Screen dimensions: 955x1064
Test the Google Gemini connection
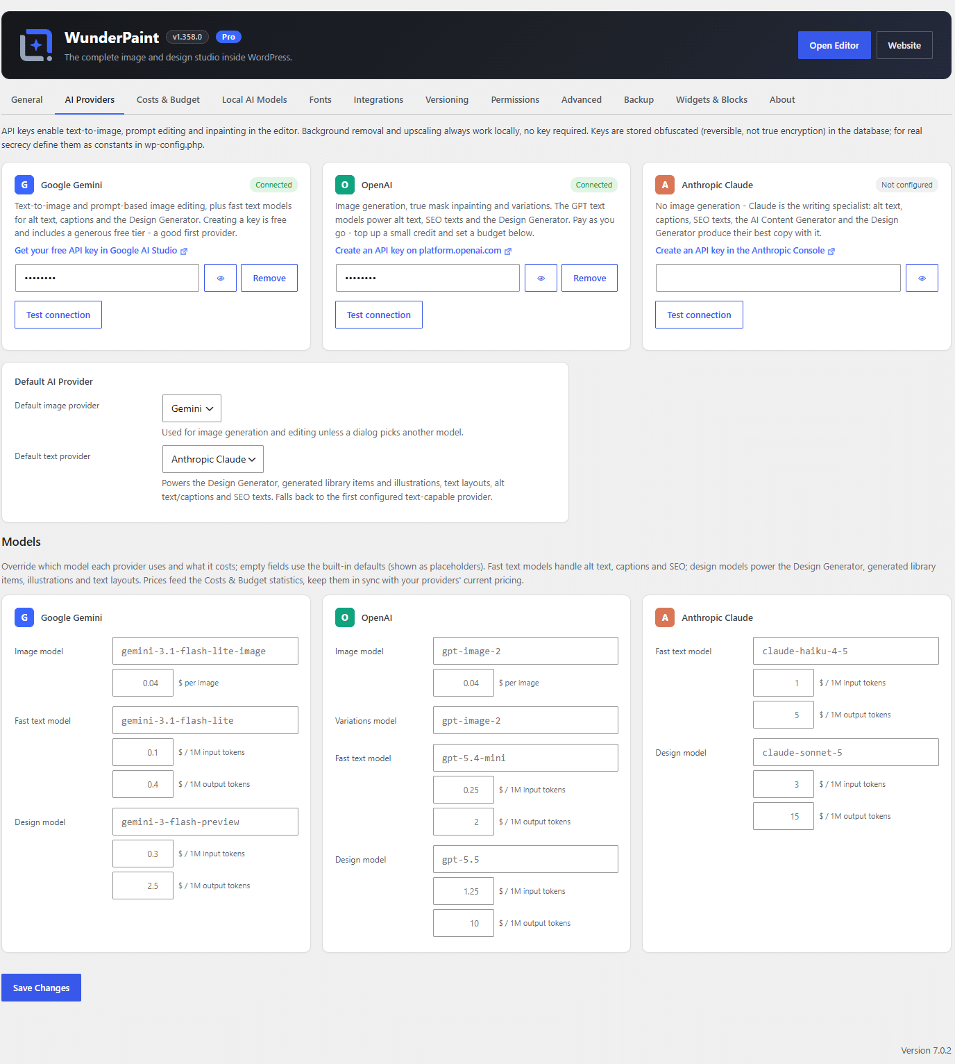pos(58,315)
